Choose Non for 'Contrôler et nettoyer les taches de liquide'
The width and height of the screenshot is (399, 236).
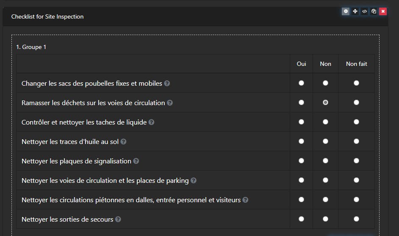[x=325, y=122]
